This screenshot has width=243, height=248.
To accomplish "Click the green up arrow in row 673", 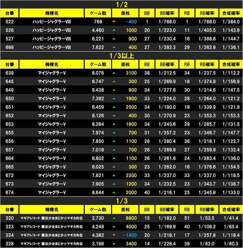I will 114,184.
